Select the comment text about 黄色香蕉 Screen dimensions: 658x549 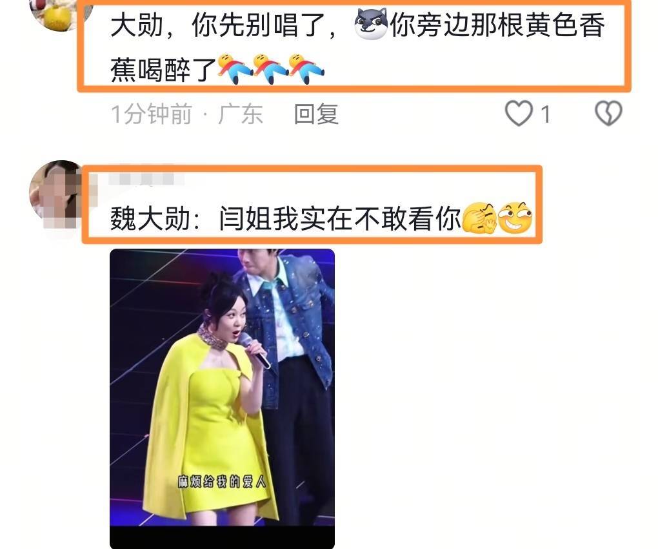pyautogui.click(x=357, y=47)
